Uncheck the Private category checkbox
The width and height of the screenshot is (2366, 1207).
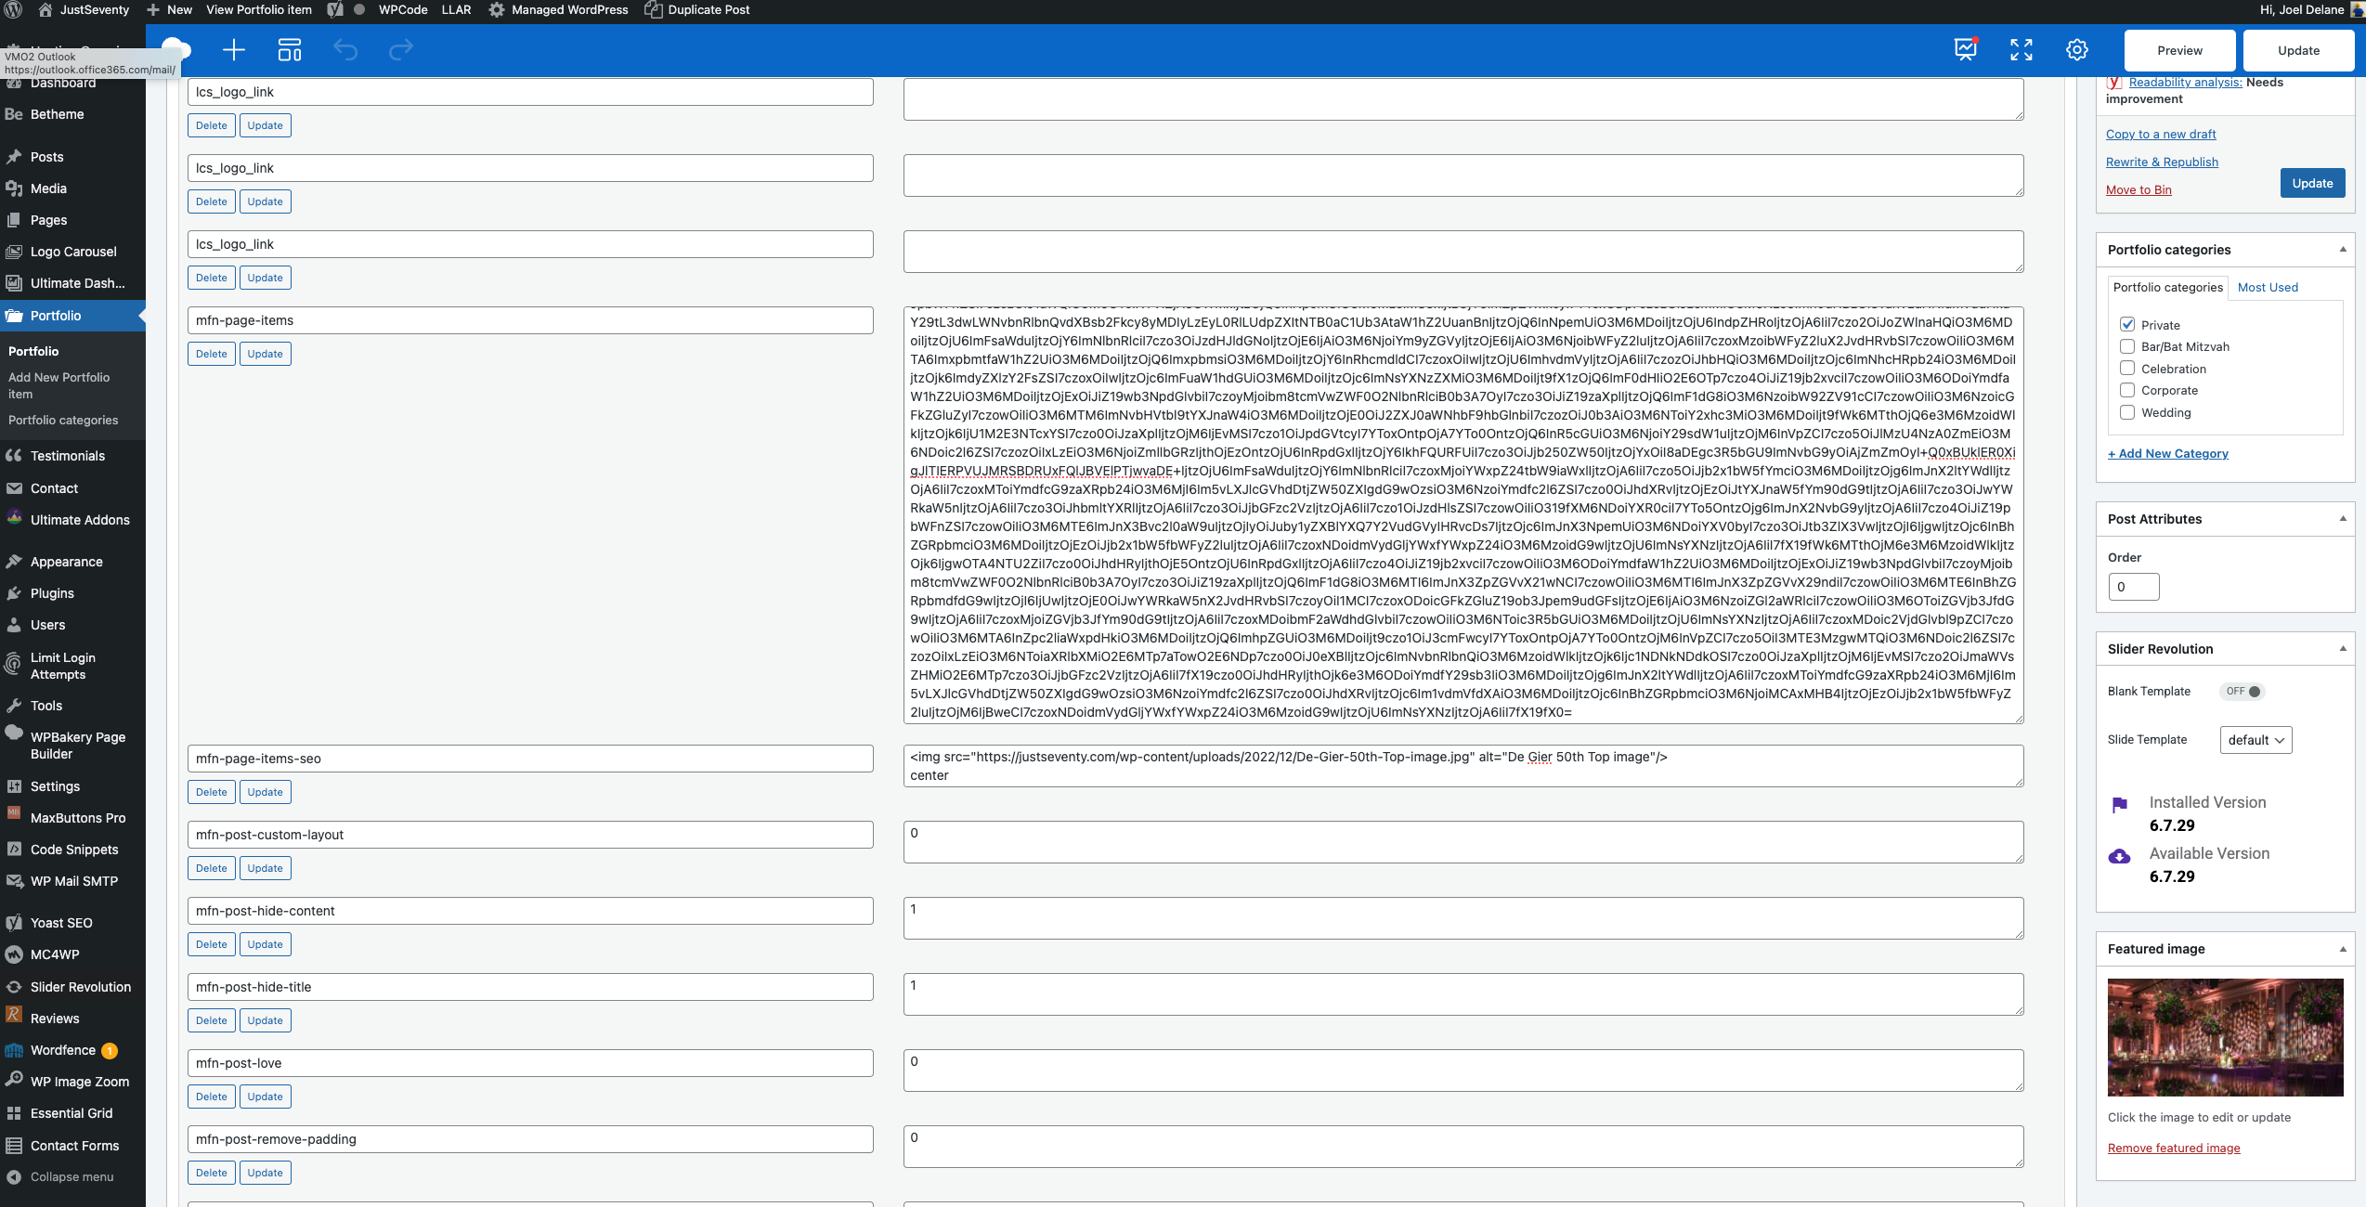[x=2127, y=325]
